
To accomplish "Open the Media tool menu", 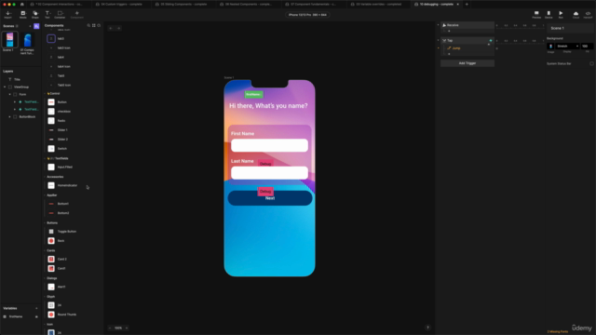I will coord(22,15).
